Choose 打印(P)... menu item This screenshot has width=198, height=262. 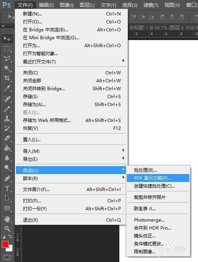[71, 200]
